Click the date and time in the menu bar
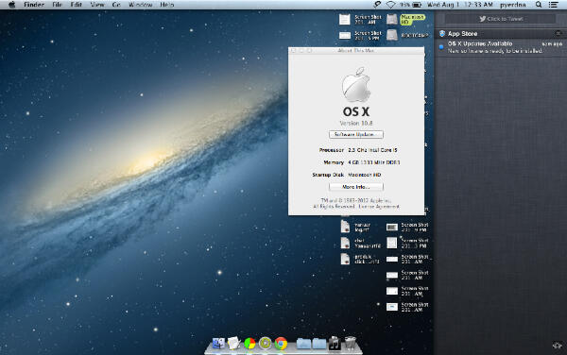This screenshot has width=567, height=355. coord(459,5)
